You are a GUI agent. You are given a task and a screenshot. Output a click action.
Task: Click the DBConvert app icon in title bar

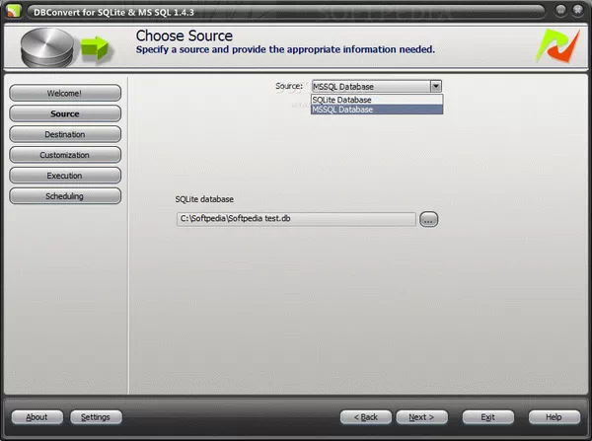point(14,11)
